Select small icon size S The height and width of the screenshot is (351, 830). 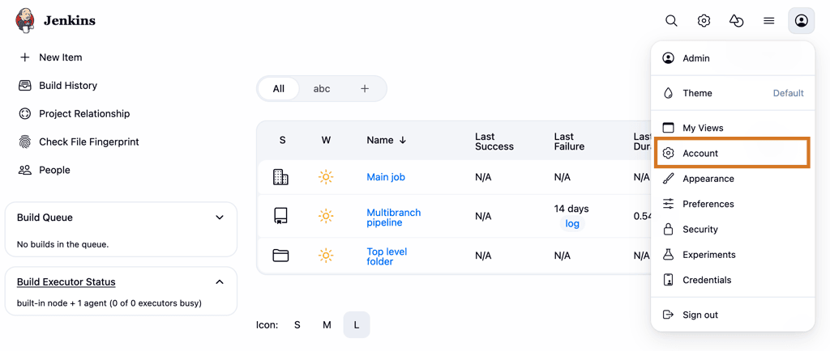point(297,325)
